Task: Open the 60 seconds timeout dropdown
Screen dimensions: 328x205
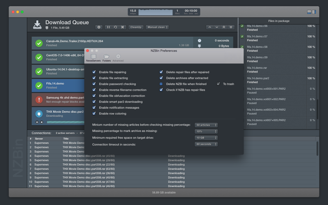Action: [x=206, y=144]
